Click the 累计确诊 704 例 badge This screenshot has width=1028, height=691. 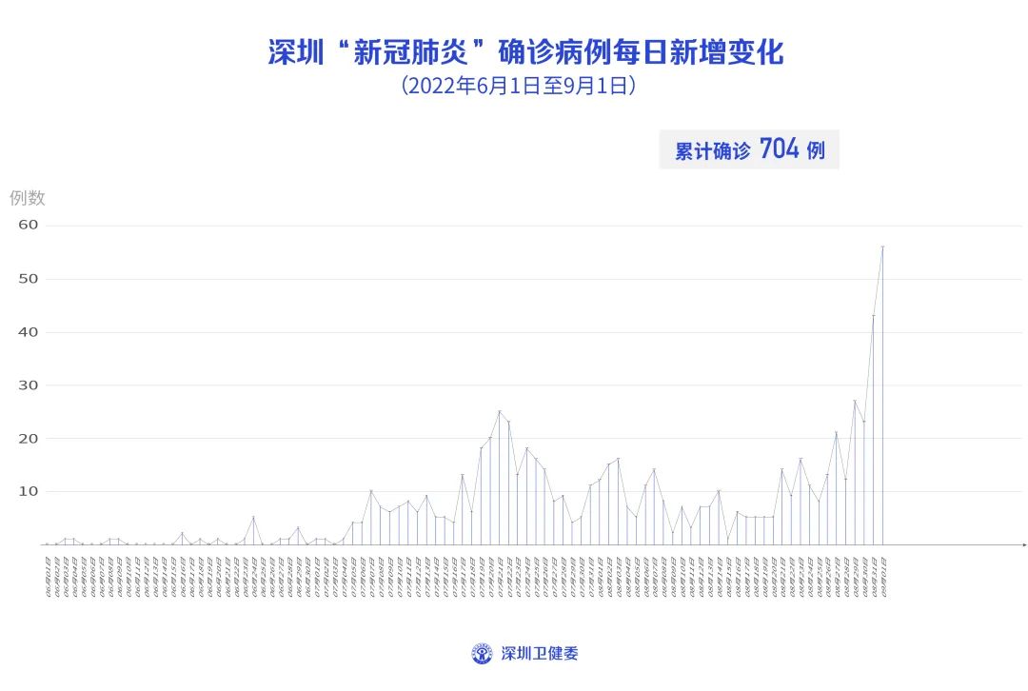(x=749, y=150)
